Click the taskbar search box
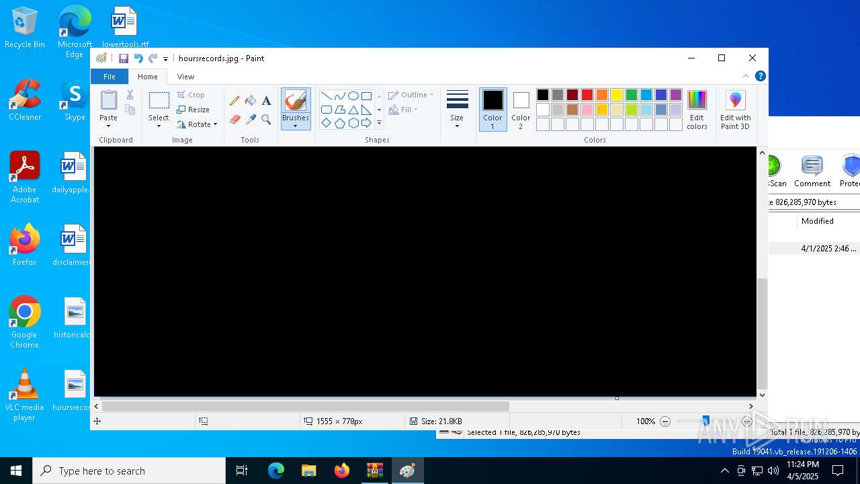 [129, 471]
